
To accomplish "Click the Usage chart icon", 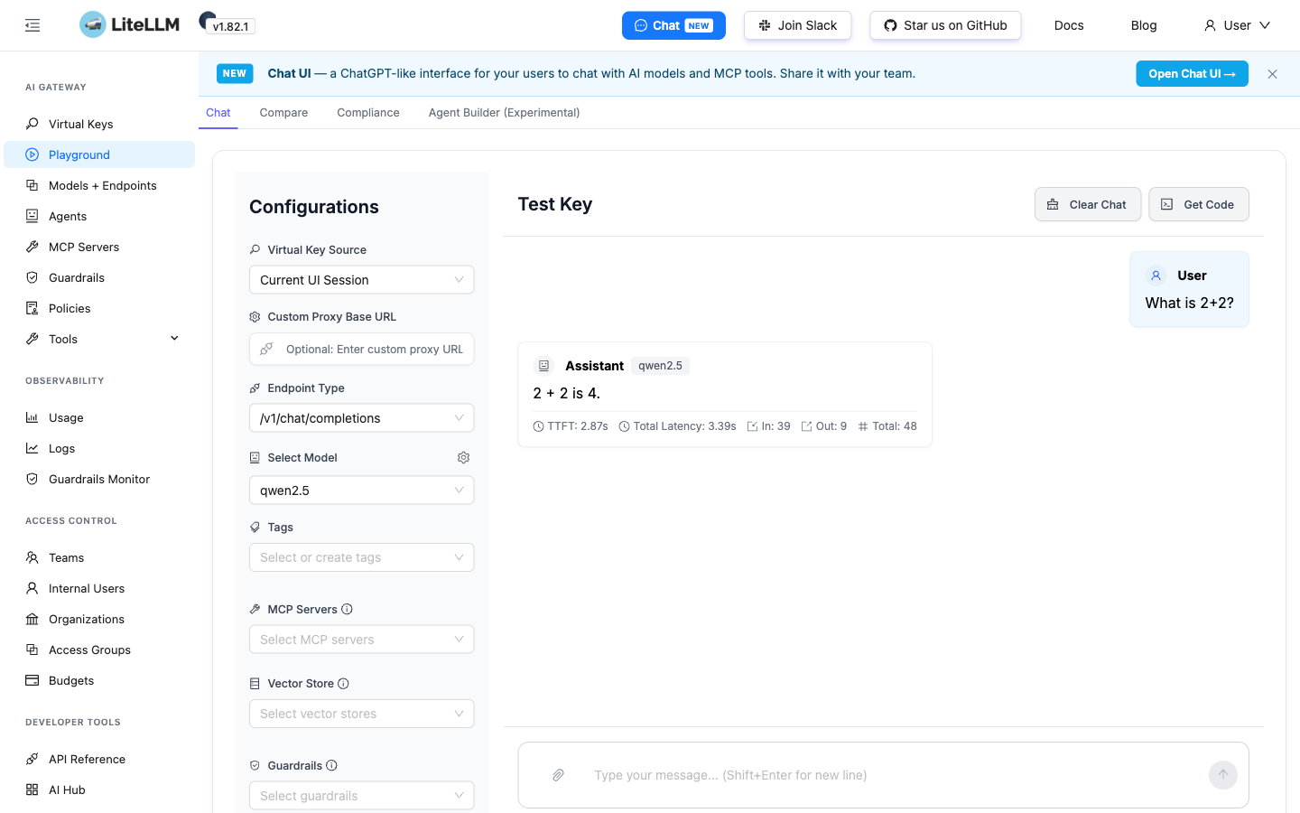I will pyautogui.click(x=32, y=417).
